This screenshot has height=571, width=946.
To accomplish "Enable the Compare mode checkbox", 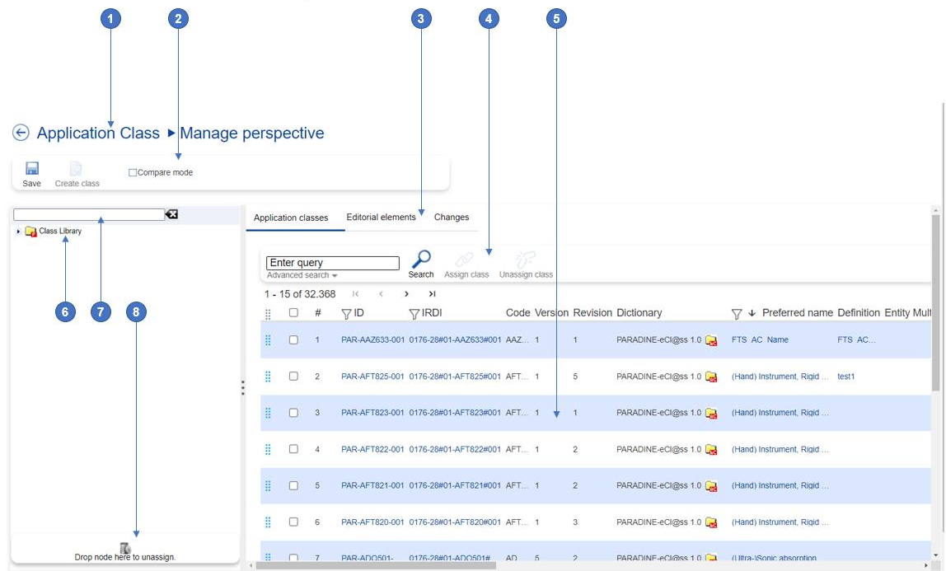I will 133,173.
